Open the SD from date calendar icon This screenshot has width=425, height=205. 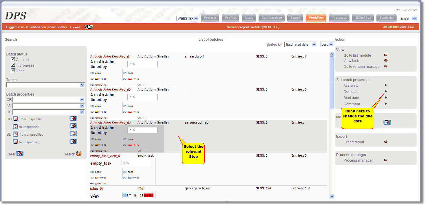(16, 134)
